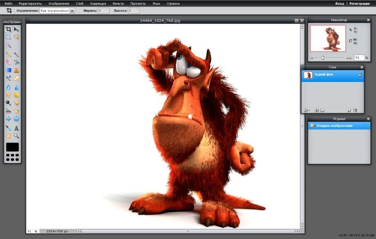Open layer styles in Слои panel
Viewport: 376px width, 239px height.
click(322, 110)
